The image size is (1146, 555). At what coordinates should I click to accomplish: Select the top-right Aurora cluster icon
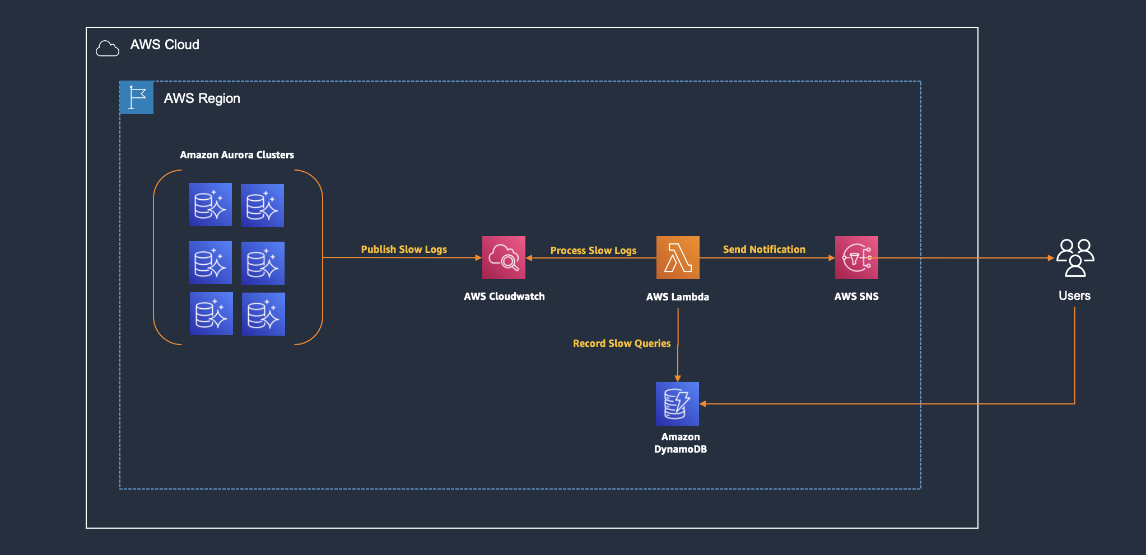pos(262,205)
